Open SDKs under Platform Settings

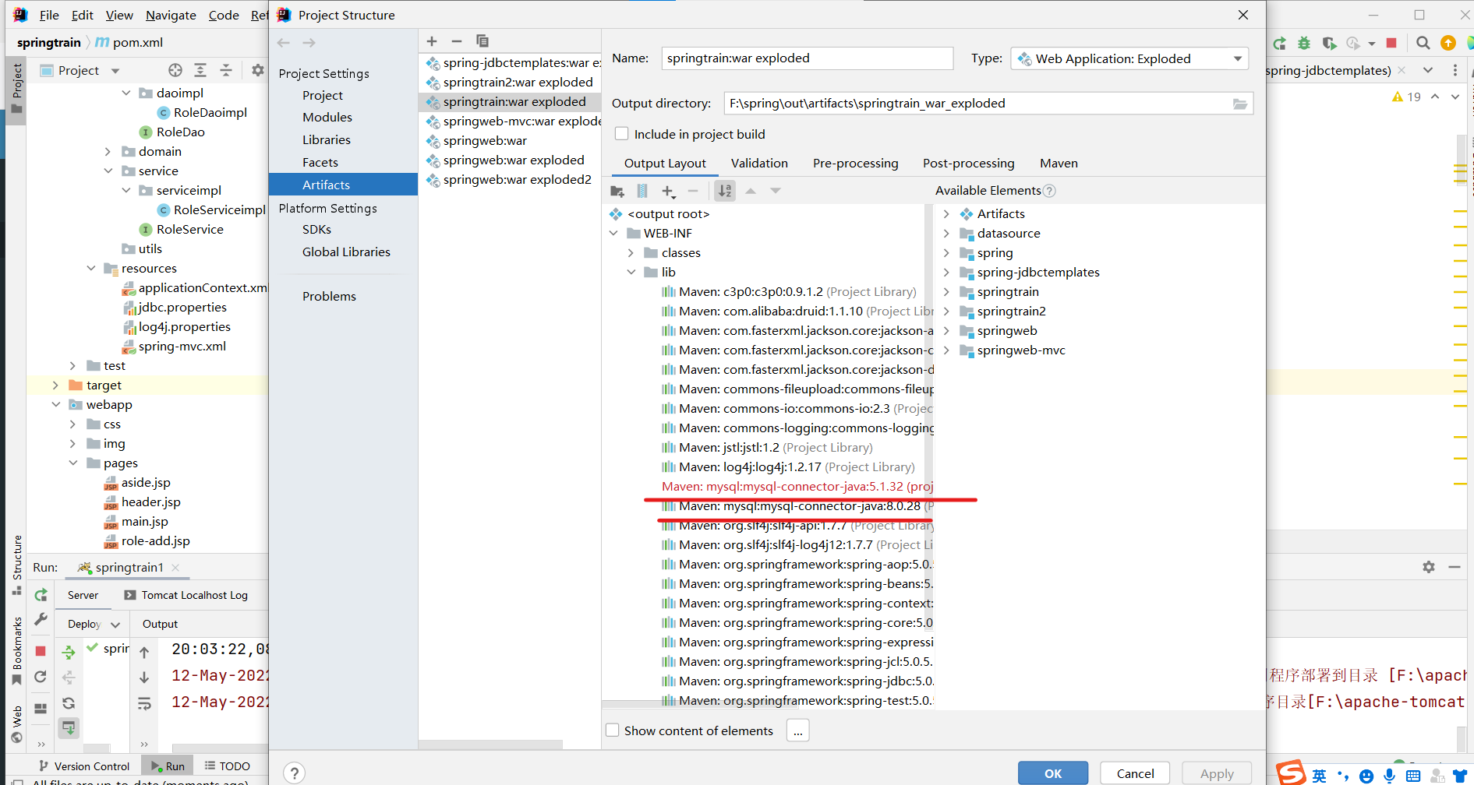(x=316, y=230)
